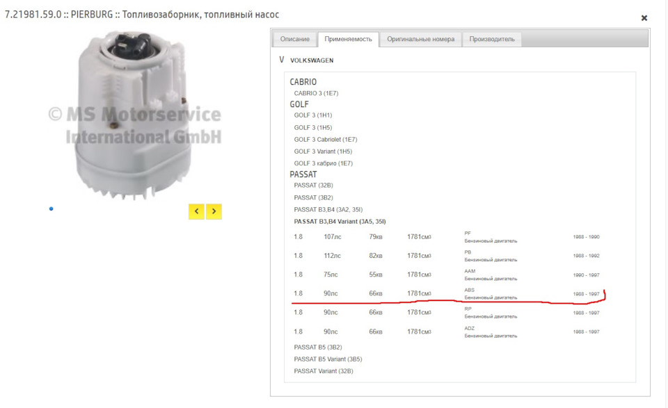Show next product image arrow
Image resolution: width=668 pixels, height=408 pixels.
(x=214, y=211)
